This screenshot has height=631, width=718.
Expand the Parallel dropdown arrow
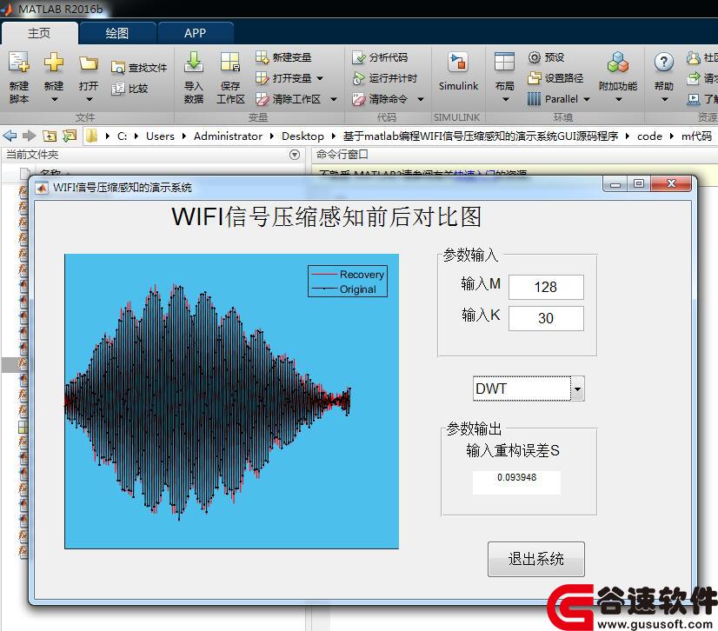click(586, 99)
